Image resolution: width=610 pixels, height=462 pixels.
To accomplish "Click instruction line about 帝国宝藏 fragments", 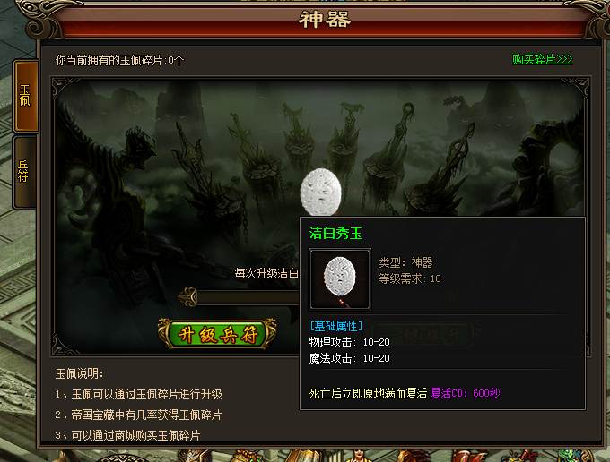I will 138,415.
